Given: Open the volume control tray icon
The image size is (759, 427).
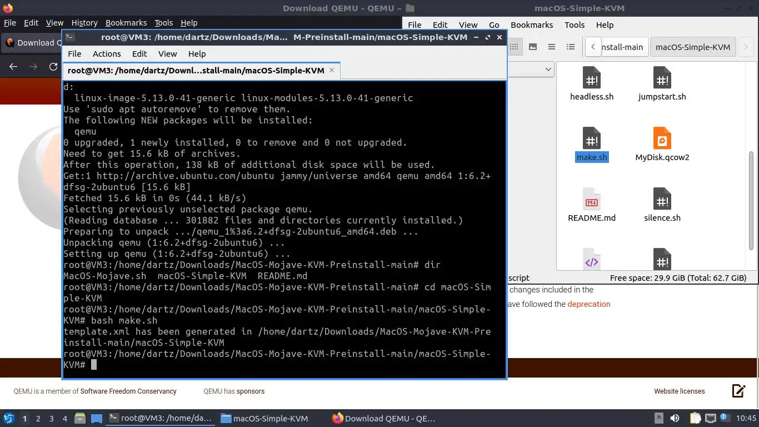Looking at the screenshot, I should point(675,418).
